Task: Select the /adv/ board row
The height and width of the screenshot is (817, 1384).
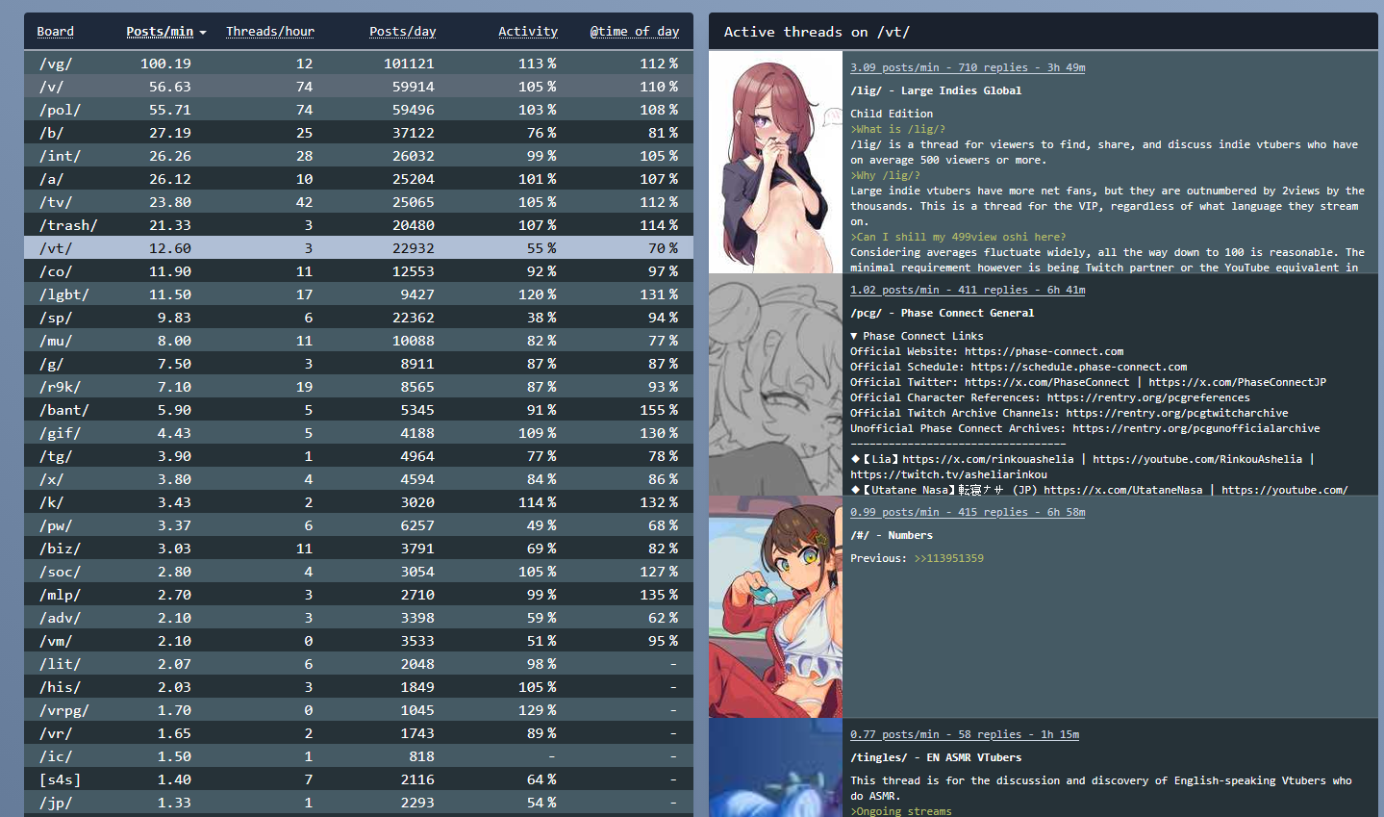Action: 359,618
